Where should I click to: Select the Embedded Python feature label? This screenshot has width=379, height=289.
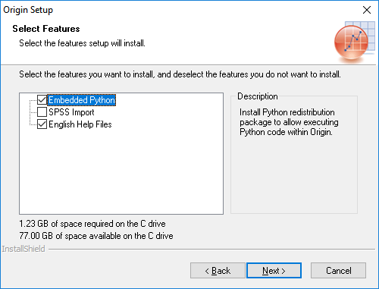click(82, 100)
